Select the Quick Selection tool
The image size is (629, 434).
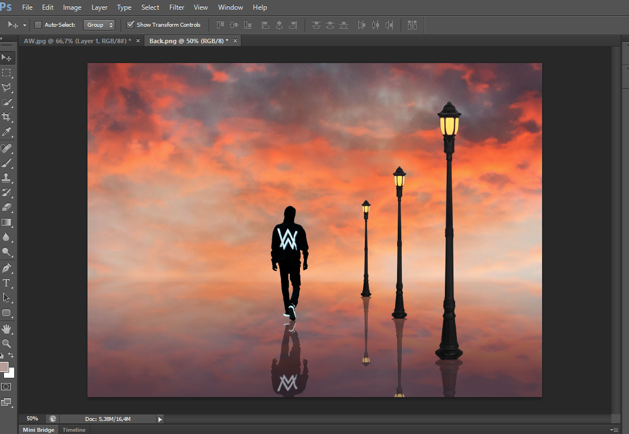(x=6, y=102)
